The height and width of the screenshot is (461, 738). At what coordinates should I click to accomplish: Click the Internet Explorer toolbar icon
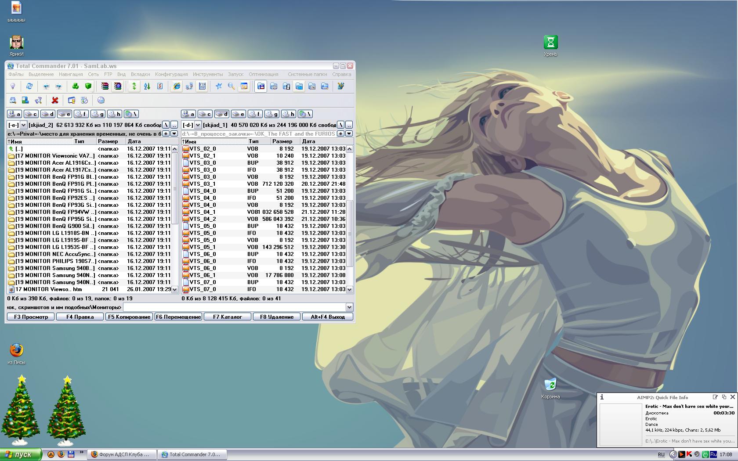point(176,86)
